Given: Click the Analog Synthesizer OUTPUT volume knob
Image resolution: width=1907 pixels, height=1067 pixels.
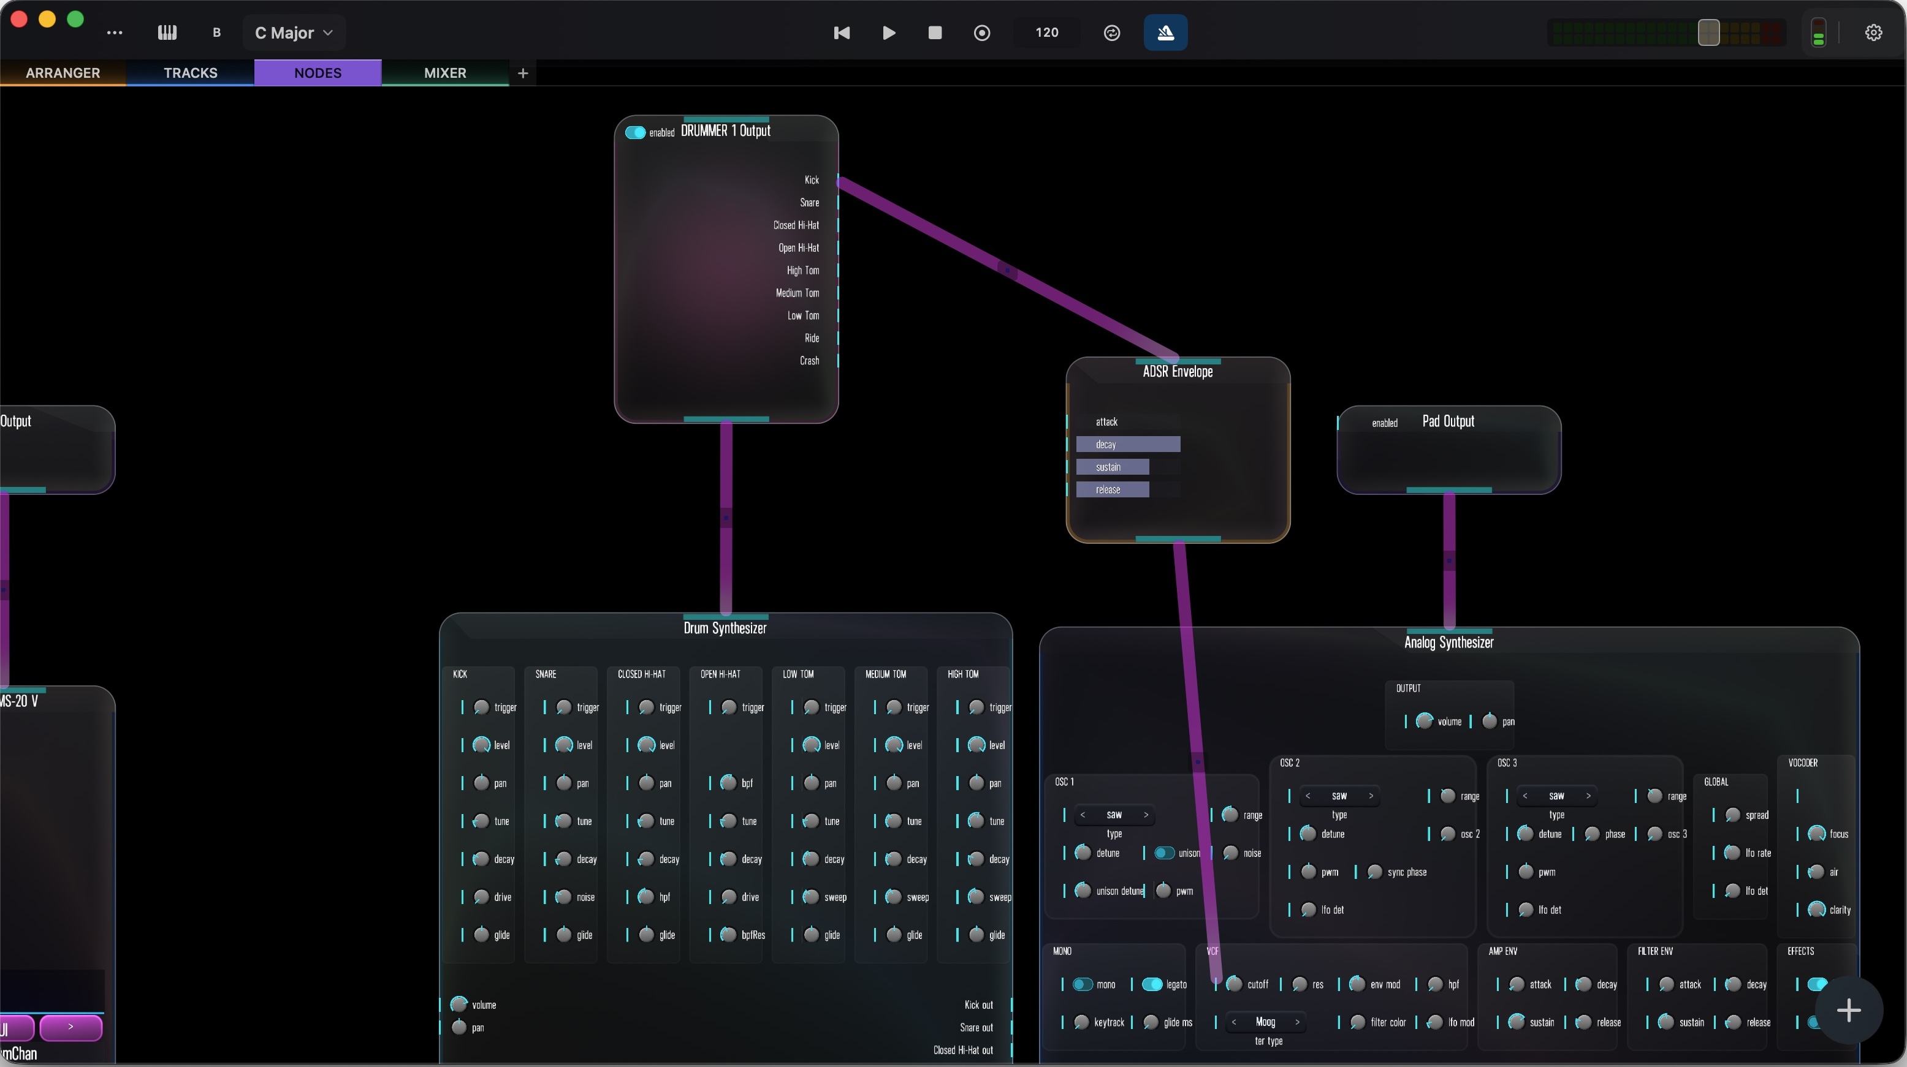Looking at the screenshot, I should pyautogui.click(x=1425, y=722).
